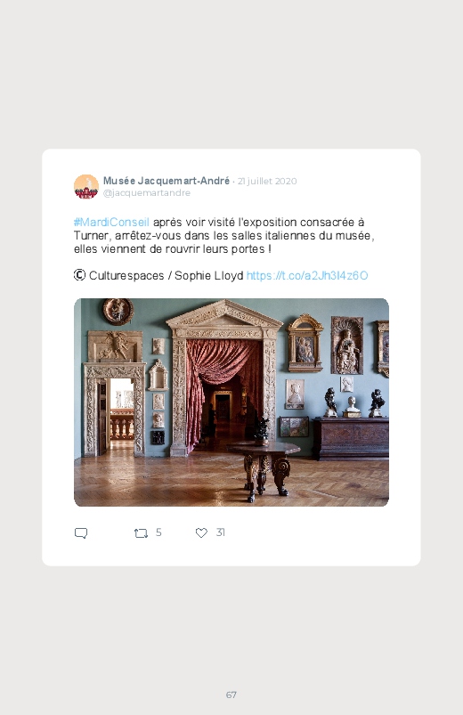Screen dimensions: 463x715
Task: Like the tweet with the heart icon
Action: (x=201, y=532)
